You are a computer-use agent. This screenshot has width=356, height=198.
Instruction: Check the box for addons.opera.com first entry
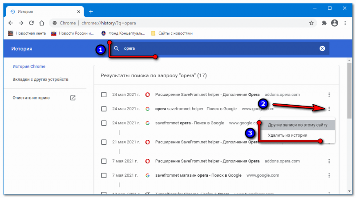pyautogui.click(x=104, y=95)
